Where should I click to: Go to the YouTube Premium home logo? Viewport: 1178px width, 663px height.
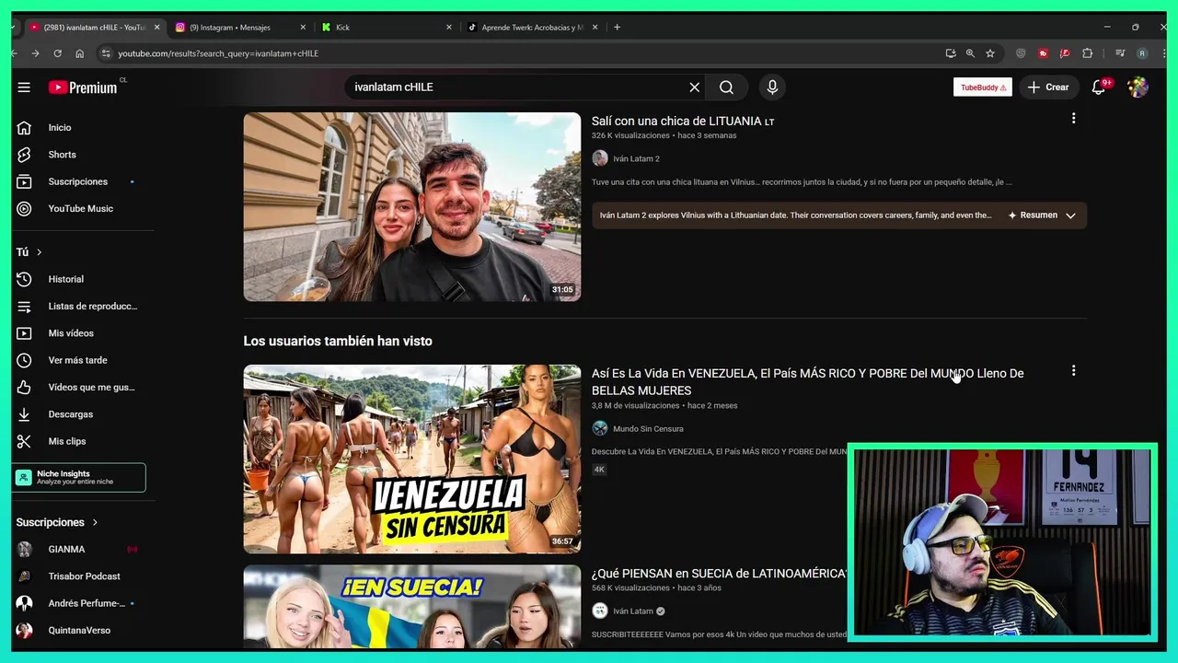83,87
